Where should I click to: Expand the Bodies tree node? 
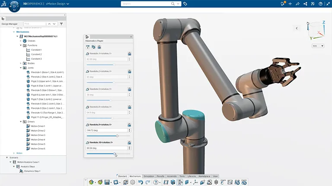tap(21, 63)
